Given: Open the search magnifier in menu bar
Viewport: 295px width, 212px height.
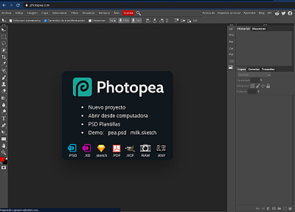Looking at the screenshot, I should click(139, 13).
